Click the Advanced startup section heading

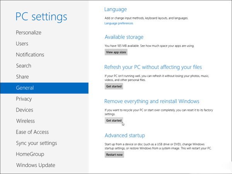coord(125,135)
